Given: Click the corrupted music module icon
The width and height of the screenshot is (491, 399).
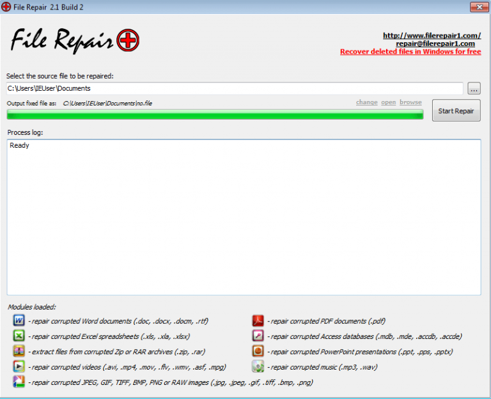Looking at the screenshot, I should [258, 366].
